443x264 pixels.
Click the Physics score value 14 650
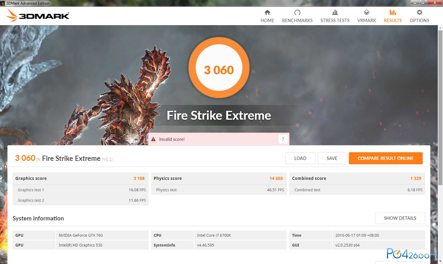pos(276,178)
